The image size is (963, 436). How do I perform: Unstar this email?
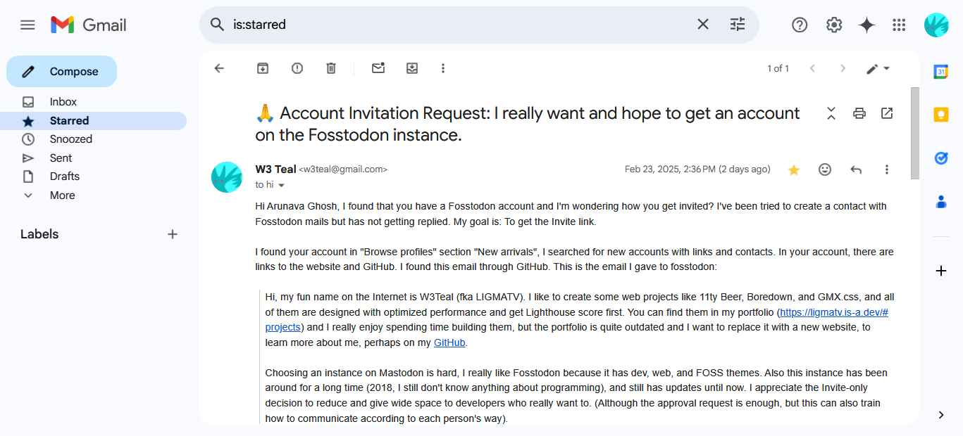click(793, 169)
